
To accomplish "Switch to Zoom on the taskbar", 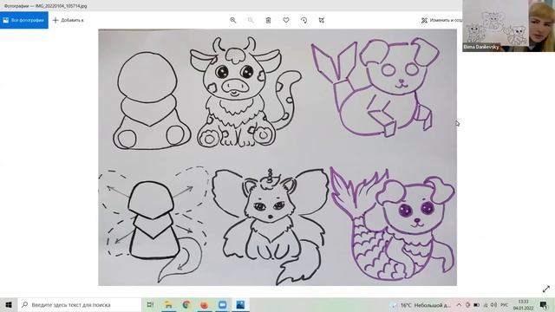I will [x=222, y=304].
